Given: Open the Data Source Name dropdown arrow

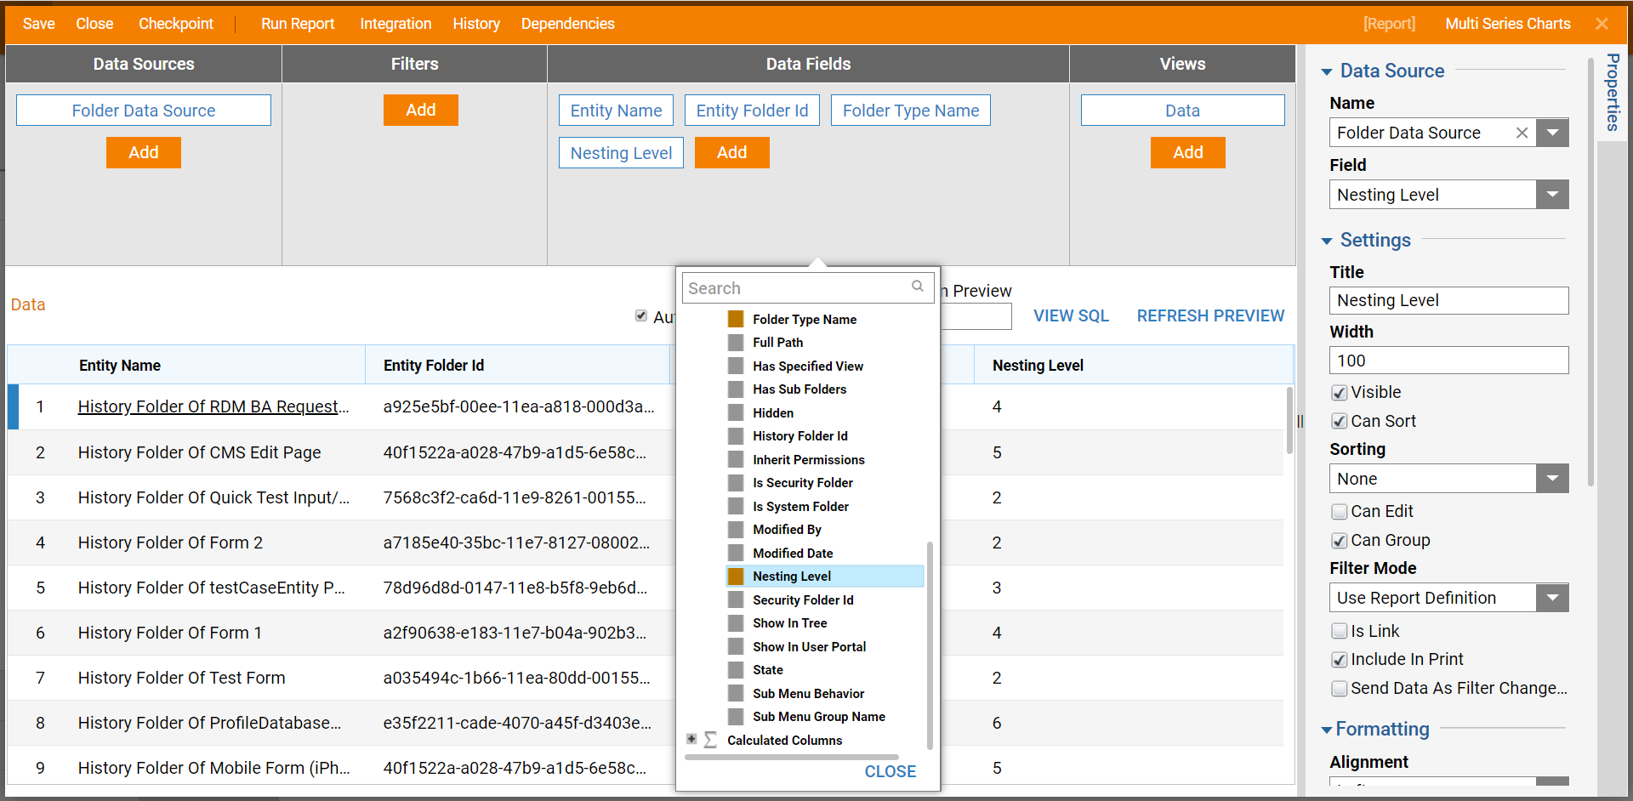Looking at the screenshot, I should coord(1552,133).
